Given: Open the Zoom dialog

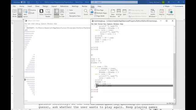Looking at the screenshot, I should pos(86,12).
